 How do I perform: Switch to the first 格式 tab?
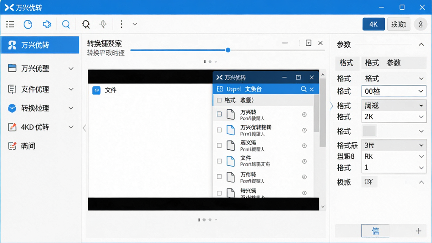click(347, 63)
